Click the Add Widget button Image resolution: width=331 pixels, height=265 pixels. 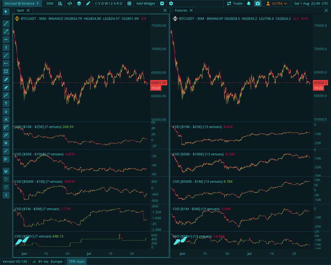point(146,3)
